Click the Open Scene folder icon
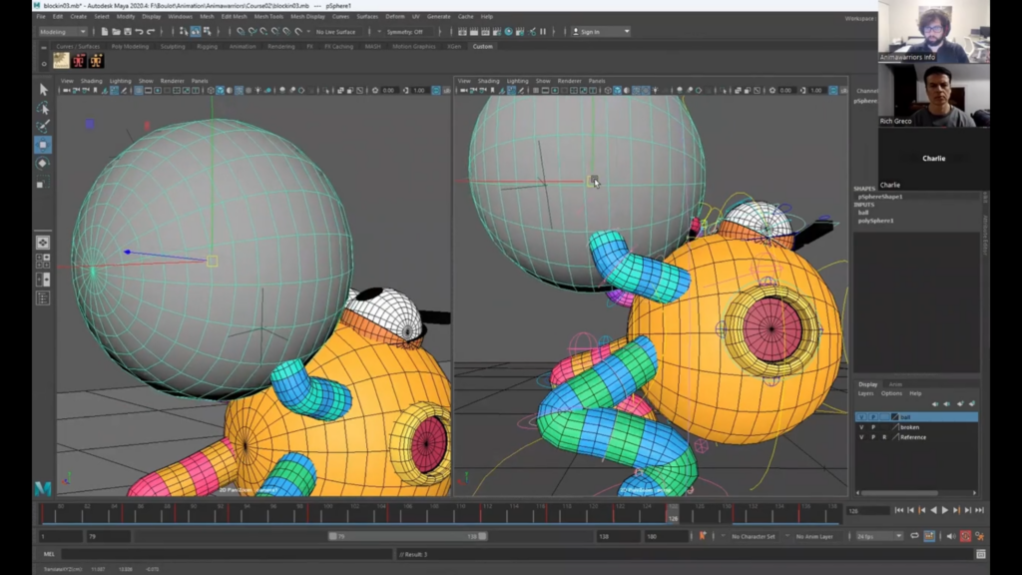1022x575 pixels. pos(116,31)
